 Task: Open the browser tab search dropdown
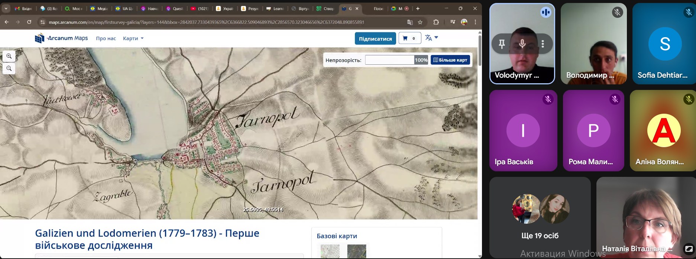6,9
